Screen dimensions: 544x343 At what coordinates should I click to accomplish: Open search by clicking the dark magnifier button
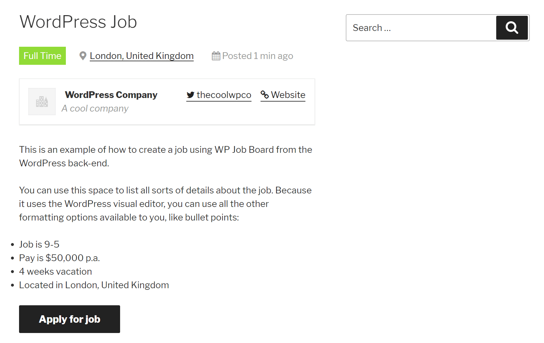click(511, 28)
